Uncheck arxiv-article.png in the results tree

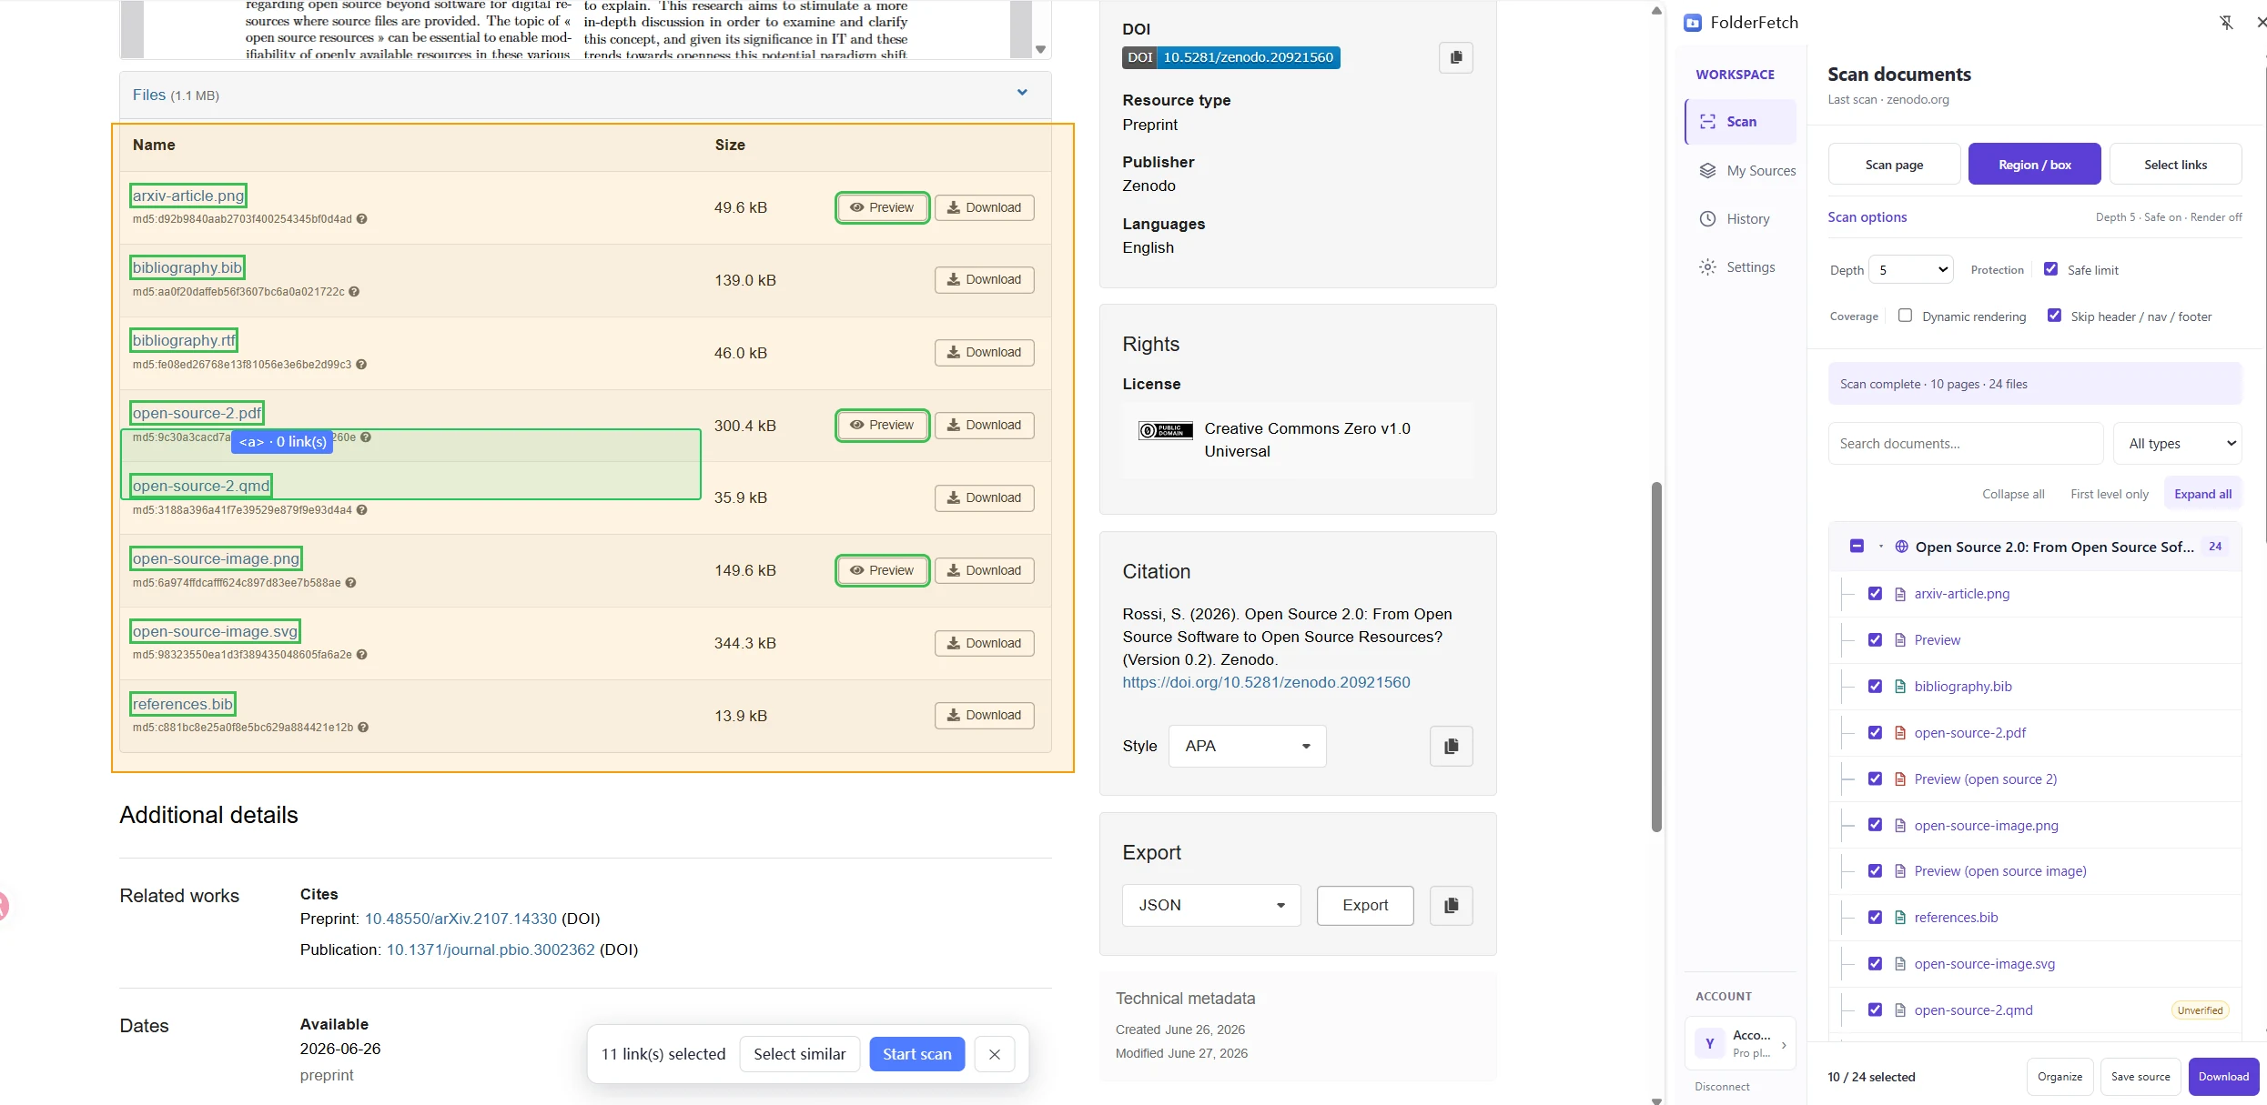[1875, 594]
